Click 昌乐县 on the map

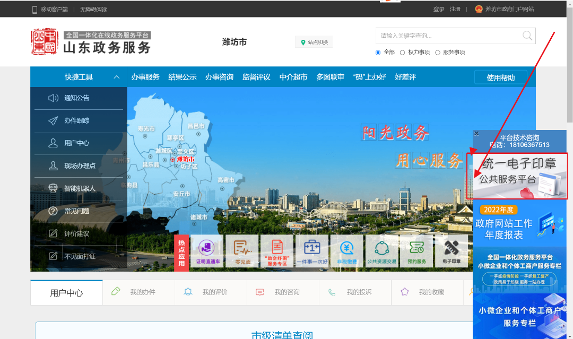(151, 165)
